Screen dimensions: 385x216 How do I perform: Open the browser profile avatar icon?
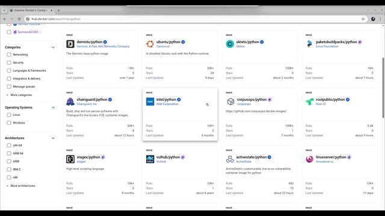pyautogui.click(x=373, y=19)
